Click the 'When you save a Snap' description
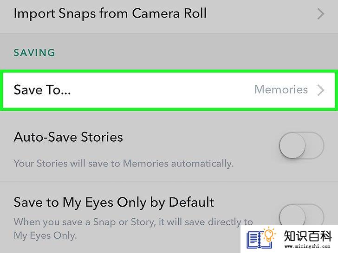 click(133, 229)
